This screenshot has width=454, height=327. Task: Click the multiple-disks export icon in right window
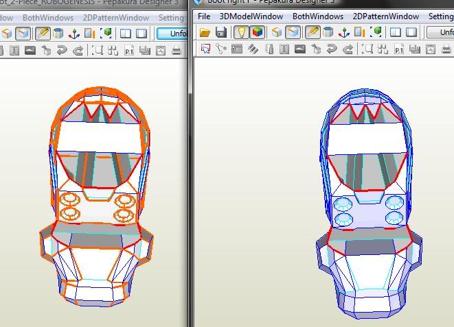(415, 49)
